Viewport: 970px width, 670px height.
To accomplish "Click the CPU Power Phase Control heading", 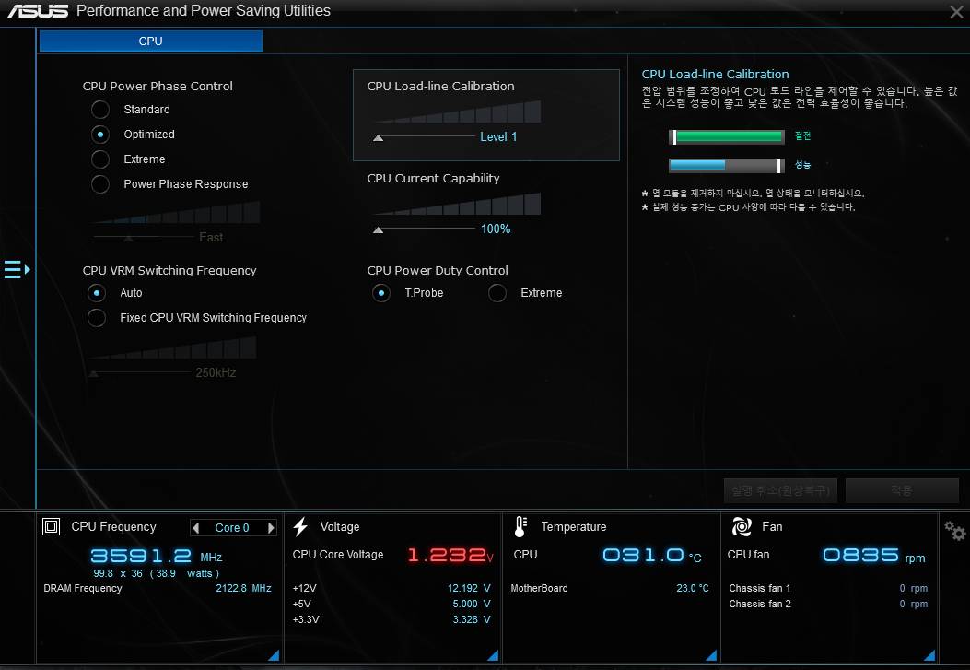I will (x=158, y=86).
